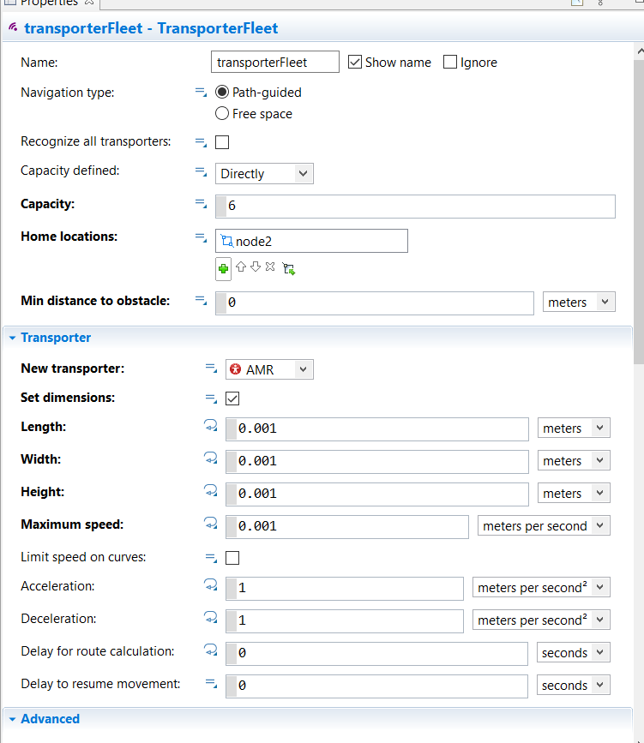Collapse the Advanced section
644x743 pixels.
tap(12, 719)
